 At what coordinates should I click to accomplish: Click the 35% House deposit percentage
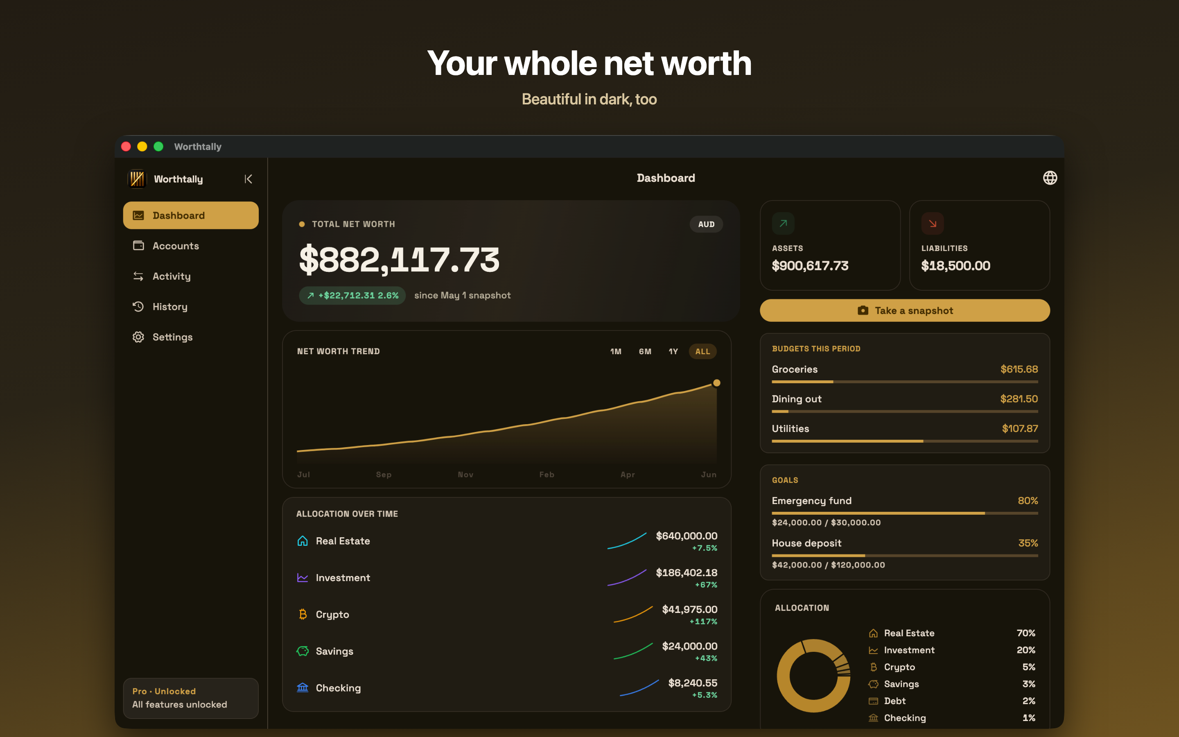(1028, 543)
